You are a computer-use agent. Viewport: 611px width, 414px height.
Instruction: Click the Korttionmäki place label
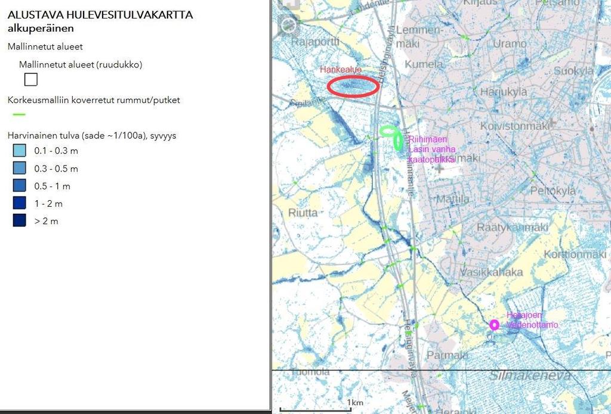(x=575, y=254)
